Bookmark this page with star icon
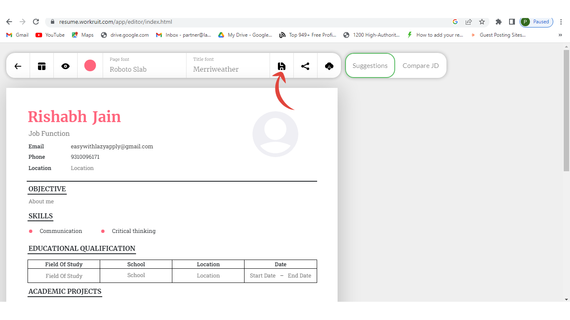Image resolution: width=570 pixels, height=320 pixels. (482, 22)
